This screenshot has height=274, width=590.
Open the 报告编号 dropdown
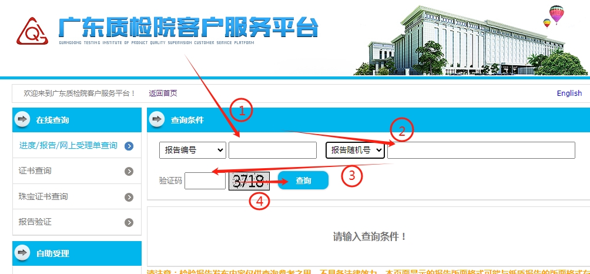coord(192,151)
